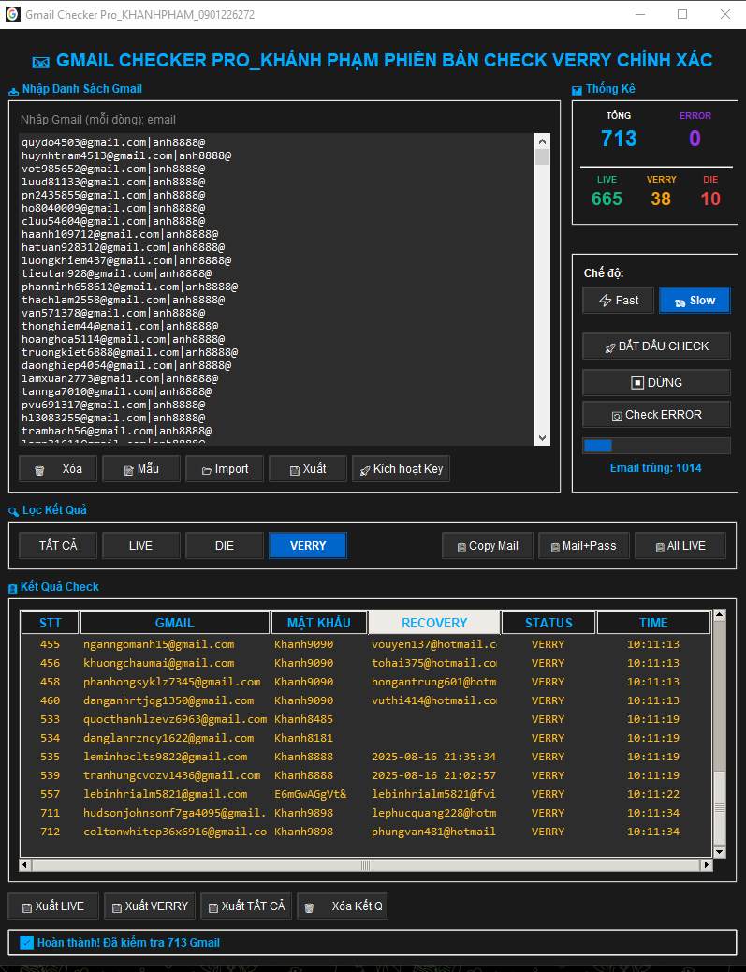Click the check progress bar

click(x=656, y=446)
